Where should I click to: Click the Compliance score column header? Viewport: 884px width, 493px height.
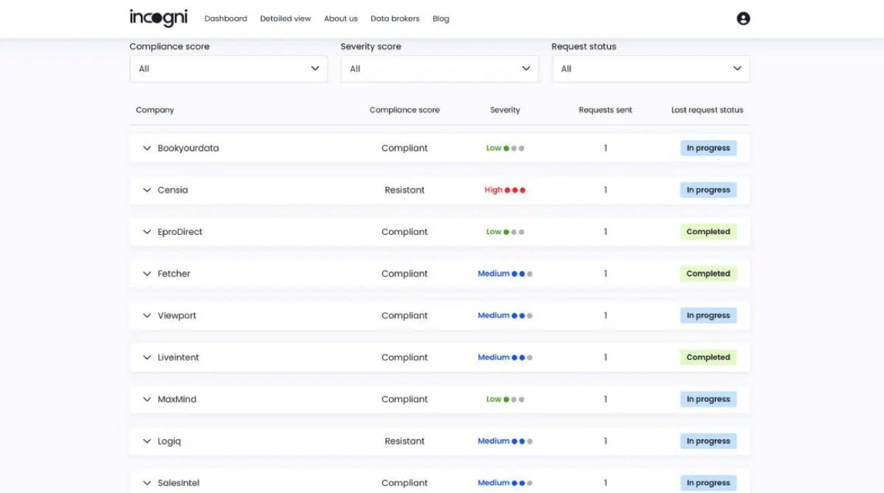coord(405,110)
